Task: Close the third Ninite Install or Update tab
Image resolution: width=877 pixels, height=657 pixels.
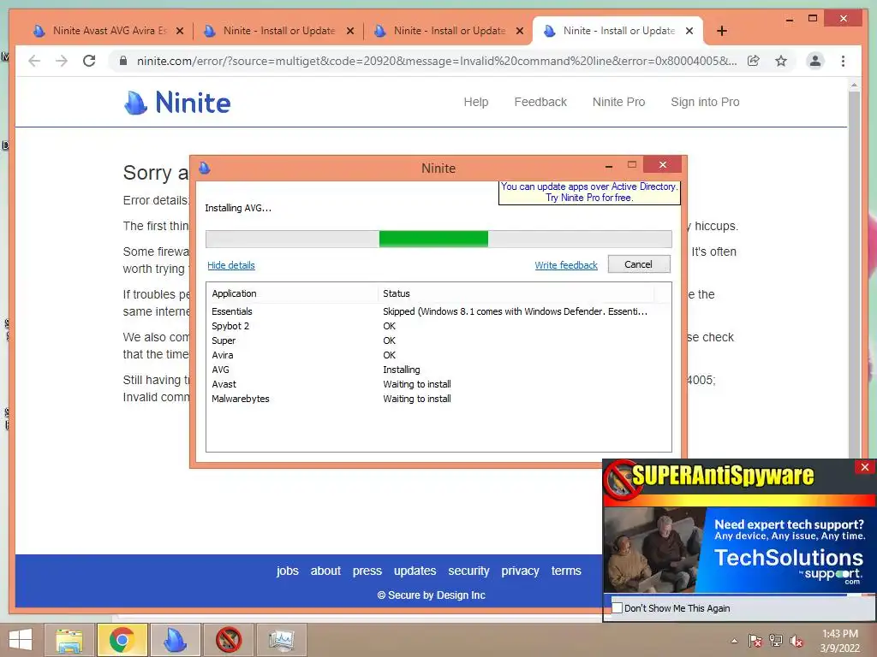Action: [520, 31]
